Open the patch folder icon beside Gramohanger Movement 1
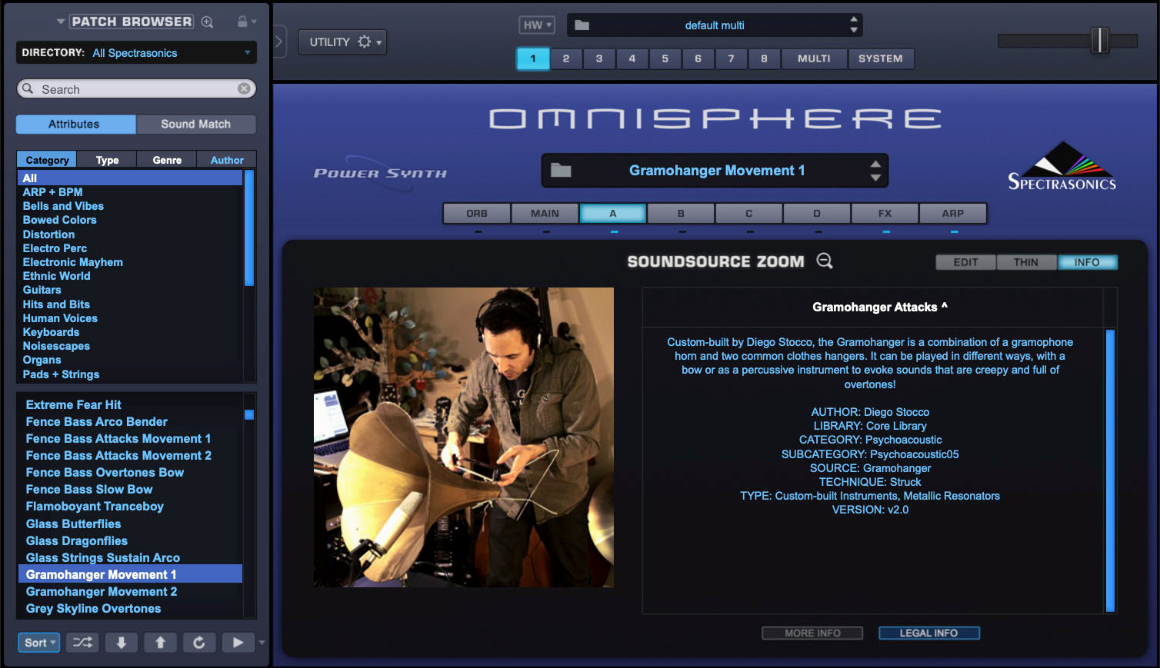1160x668 pixels. point(561,170)
